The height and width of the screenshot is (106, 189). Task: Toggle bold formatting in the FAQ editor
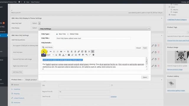tap(44, 52)
